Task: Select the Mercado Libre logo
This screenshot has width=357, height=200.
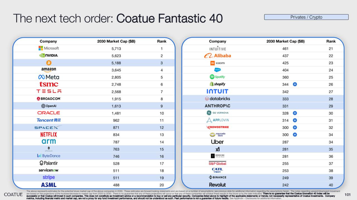Action: tap(217, 135)
